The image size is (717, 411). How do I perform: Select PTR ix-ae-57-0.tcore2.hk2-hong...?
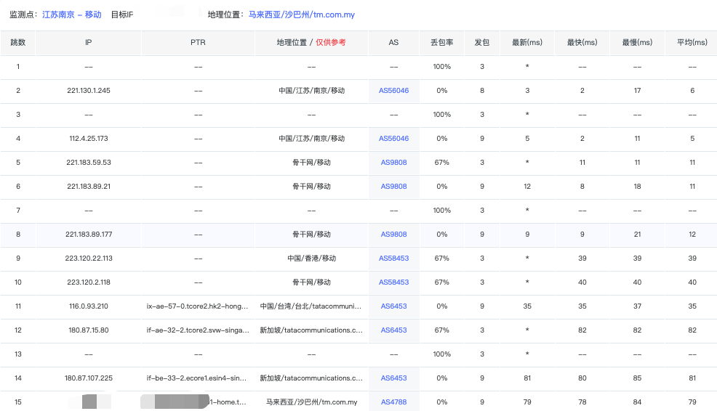(x=198, y=306)
